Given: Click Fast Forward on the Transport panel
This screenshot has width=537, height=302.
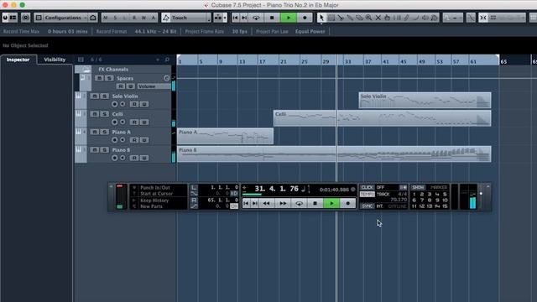Looking at the screenshot, I should coord(283,203).
